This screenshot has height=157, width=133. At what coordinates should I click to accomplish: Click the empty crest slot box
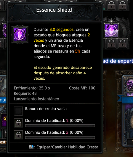(x=18, y=111)
